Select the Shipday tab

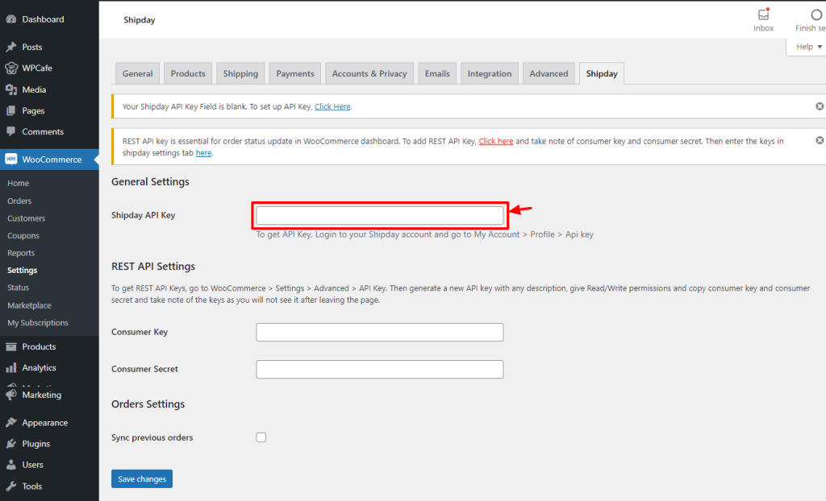click(602, 73)
